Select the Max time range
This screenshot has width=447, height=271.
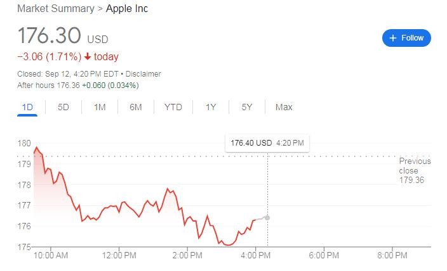(284, 107)
